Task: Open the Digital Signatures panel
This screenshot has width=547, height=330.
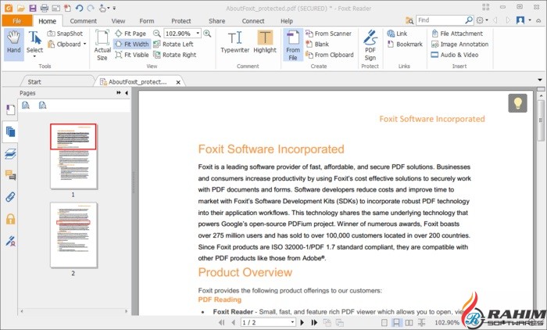Action: [x=10, y=241]
